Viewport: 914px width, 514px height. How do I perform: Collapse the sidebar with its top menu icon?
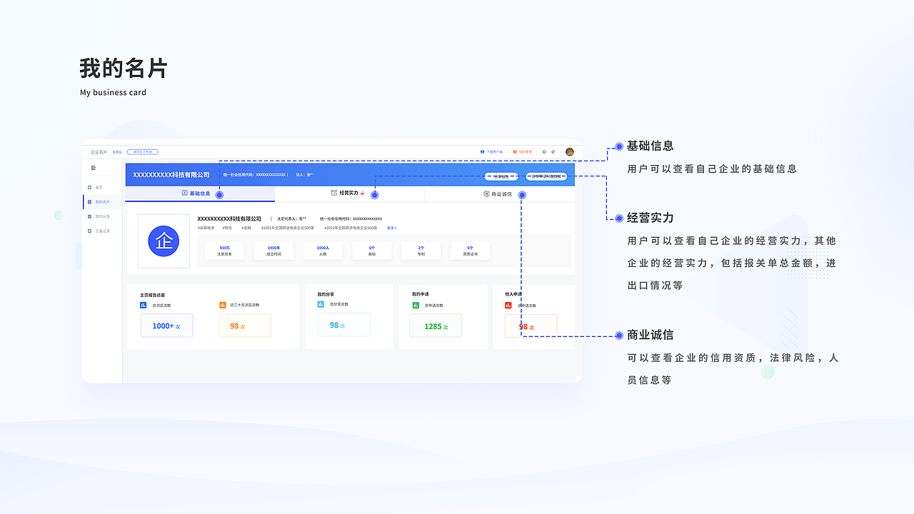tap(93, 168)
